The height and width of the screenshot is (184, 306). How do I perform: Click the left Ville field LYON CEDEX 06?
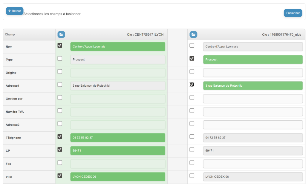[117, 177]
